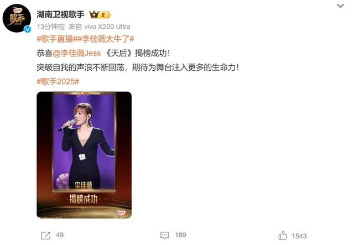Click the post text about 突破自我的声浪
The height and width of the screenshot is (245, 354).
point(138,67)
